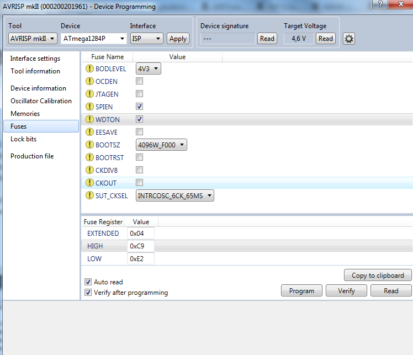Click the Verify button

click(346, 290)
